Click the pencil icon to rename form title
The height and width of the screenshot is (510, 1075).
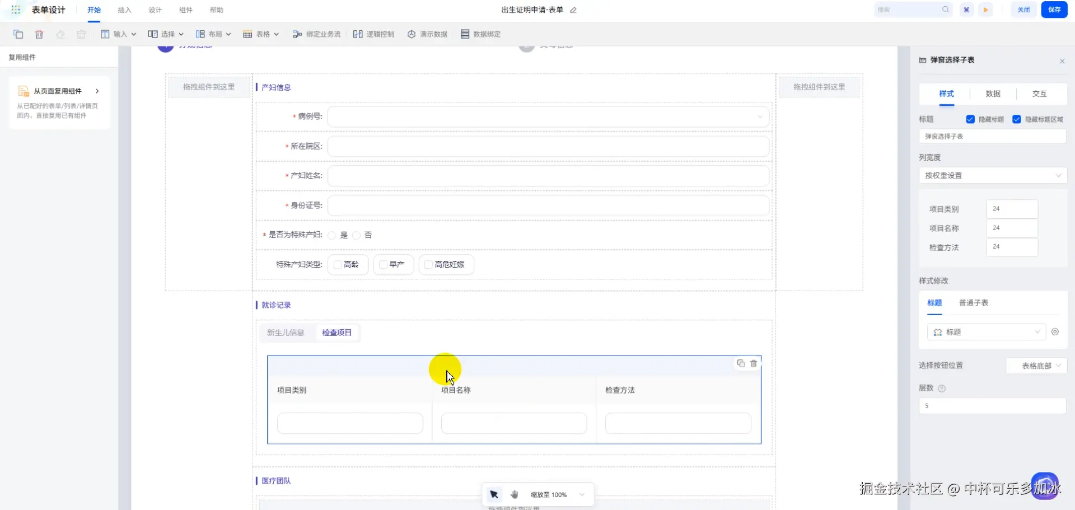(x=573, y=10)
